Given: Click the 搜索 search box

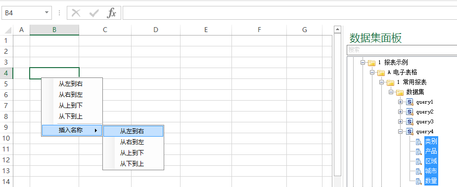Looking at the screenshot, I should coord(402,50).
